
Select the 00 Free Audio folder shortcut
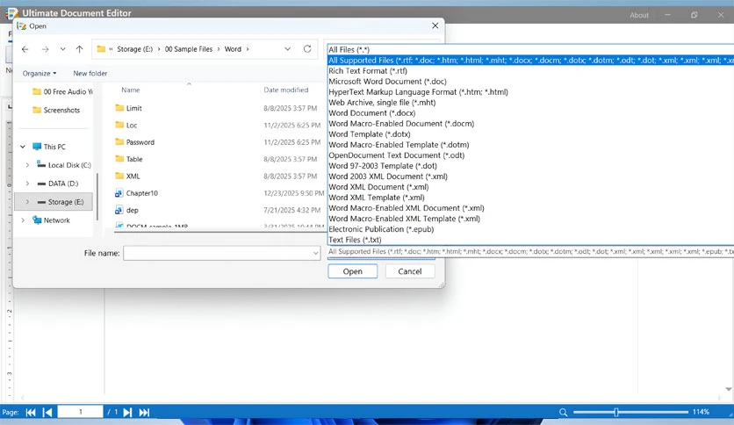click(x=62, y=91)
